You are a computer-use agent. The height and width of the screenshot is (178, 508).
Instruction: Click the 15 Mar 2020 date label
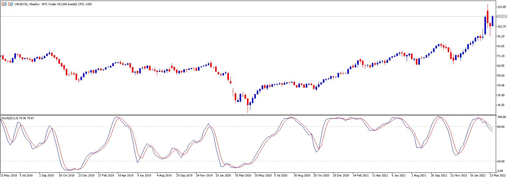(x=243, y=176)
